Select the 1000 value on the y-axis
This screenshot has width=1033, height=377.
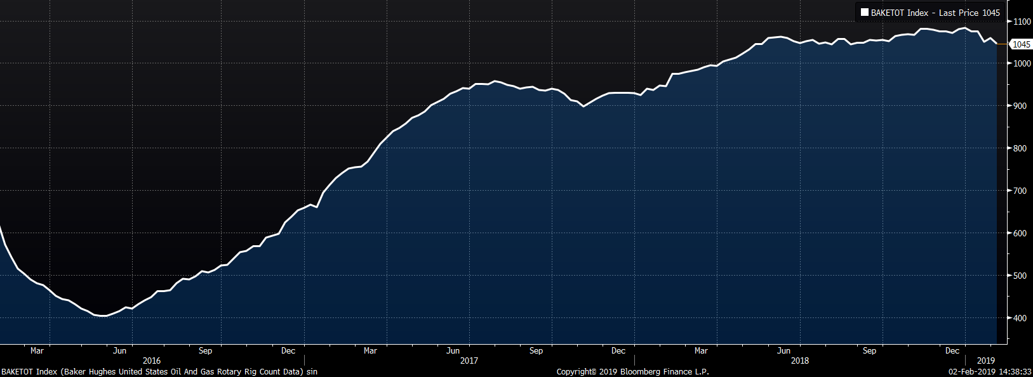[1022, 63]
